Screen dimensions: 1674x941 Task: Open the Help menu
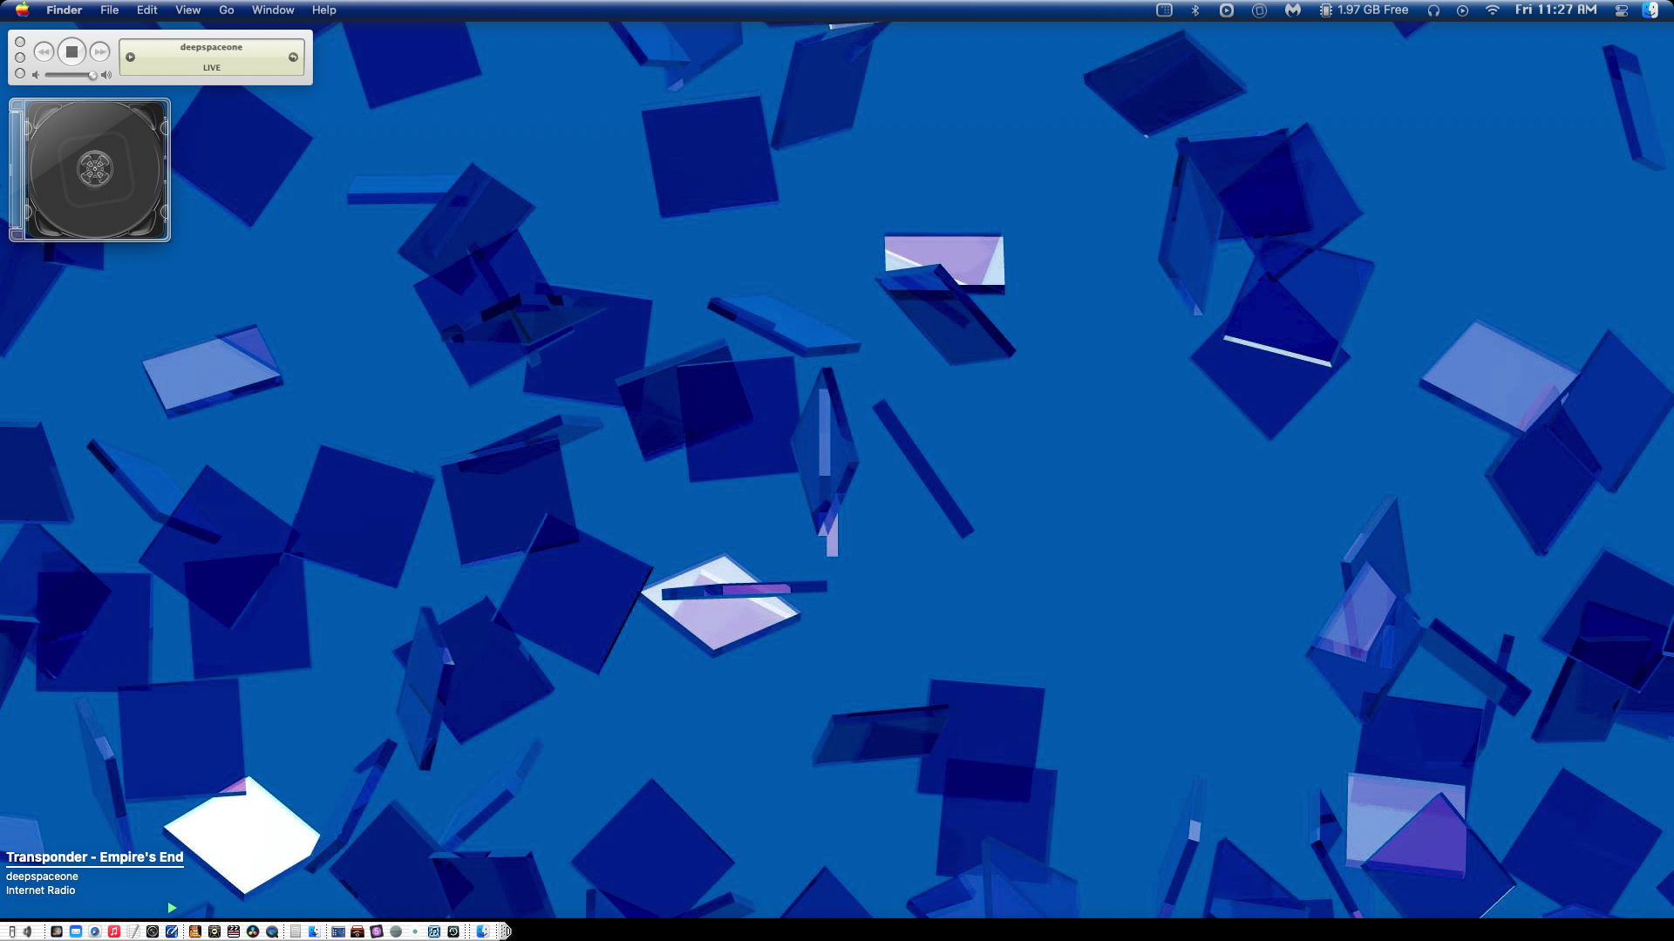324,10
